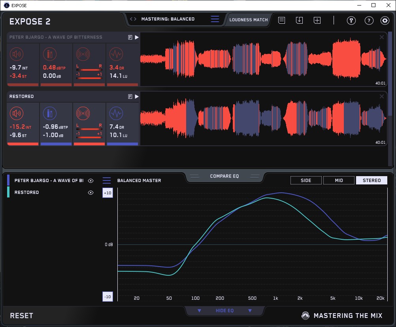
Task: Minimize the EXPOSE window
Action: (359, 5)
